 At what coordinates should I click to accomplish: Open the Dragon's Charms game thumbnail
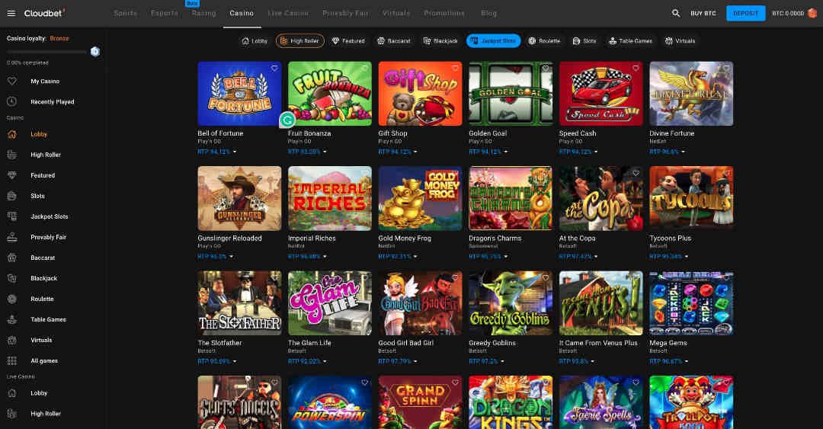(510, 198)
